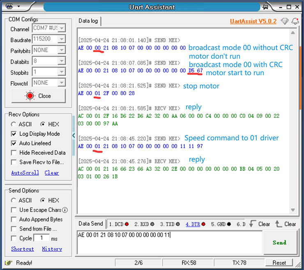Click the Close port button

[38, 96]
